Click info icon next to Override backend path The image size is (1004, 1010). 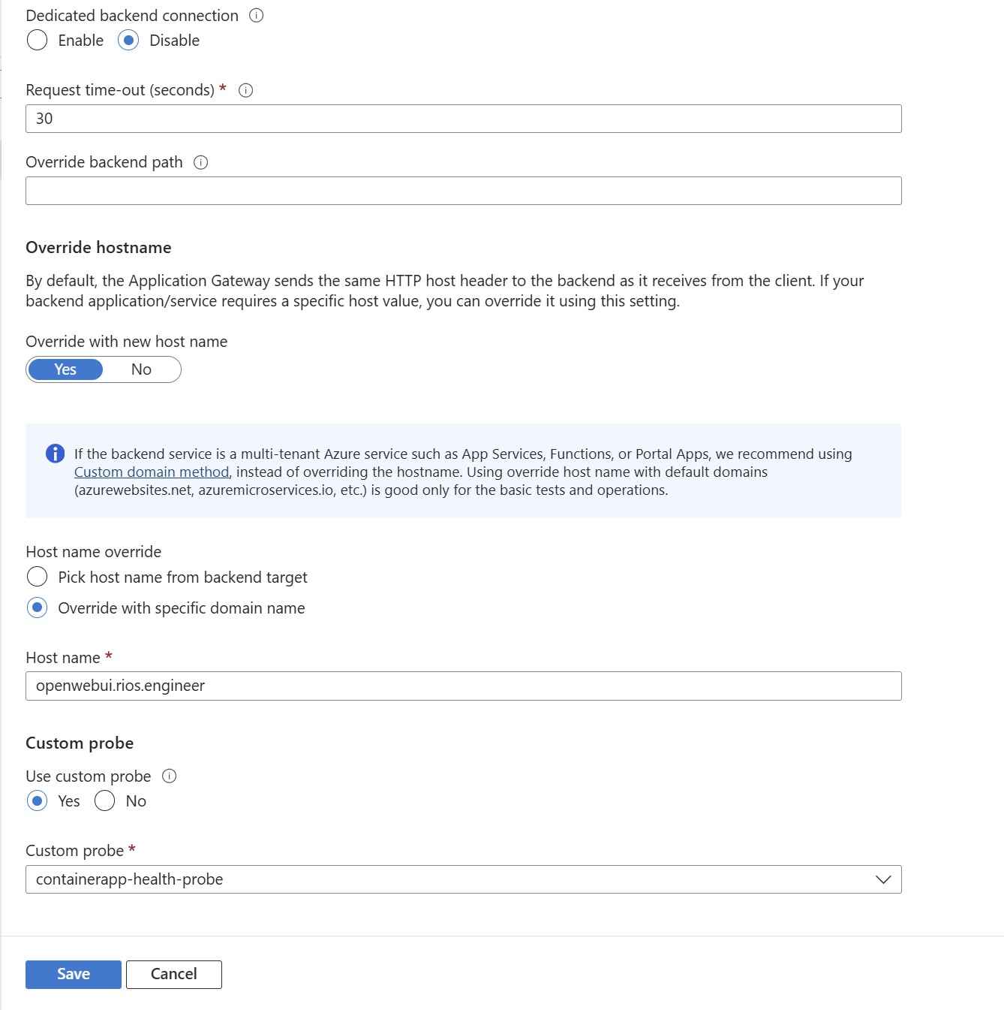click(x=200, y=162)
